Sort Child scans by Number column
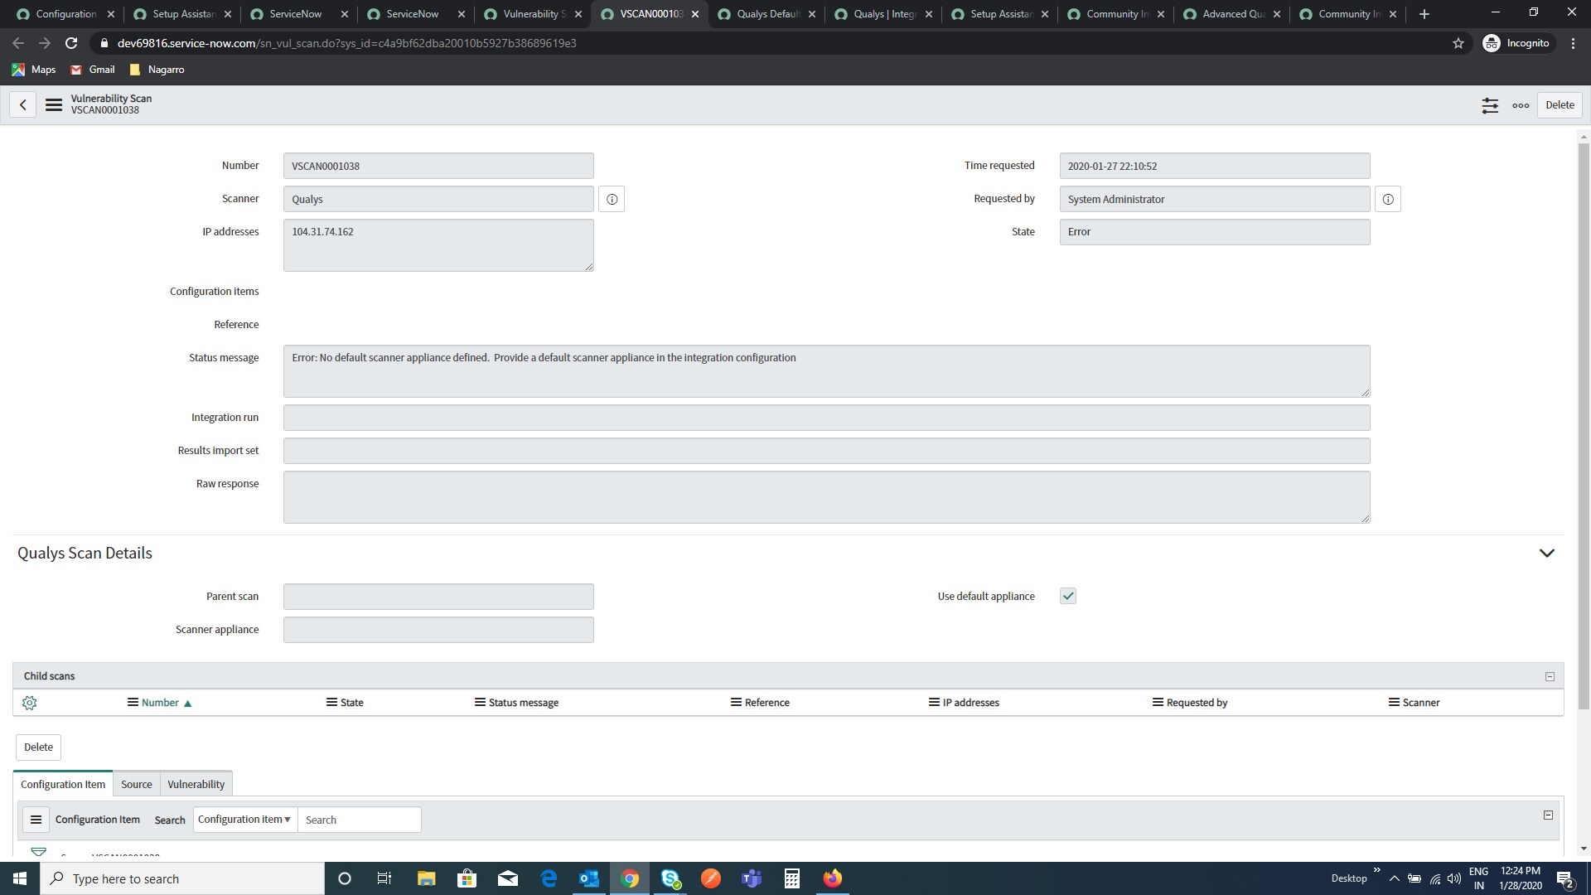The width and height of the screenshot is (1591, 895). click(x=160, y=703)
